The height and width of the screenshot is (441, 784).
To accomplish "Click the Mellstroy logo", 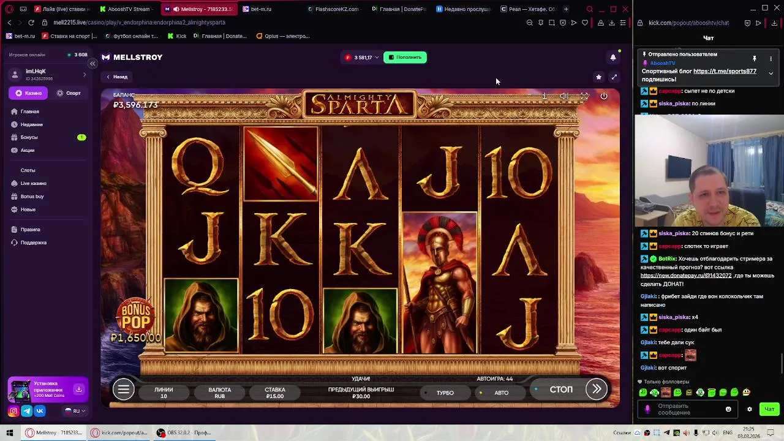I will click(132, 57).
